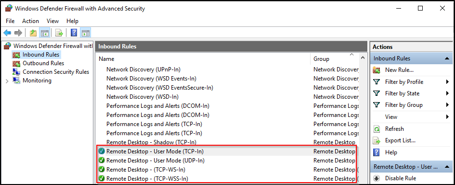Click the scroll-up arrow of the rules list

[x=363, y=58]
